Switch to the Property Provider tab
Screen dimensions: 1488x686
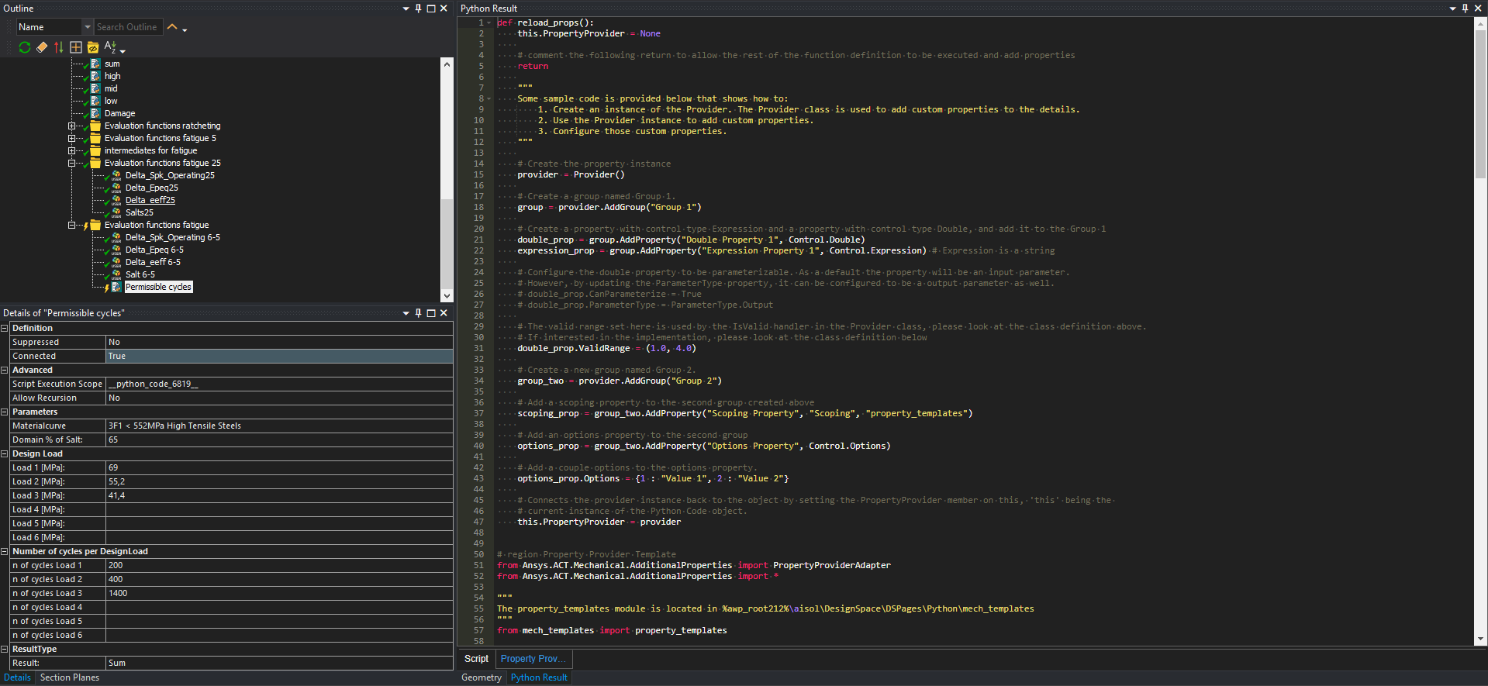tap(533, 659)
